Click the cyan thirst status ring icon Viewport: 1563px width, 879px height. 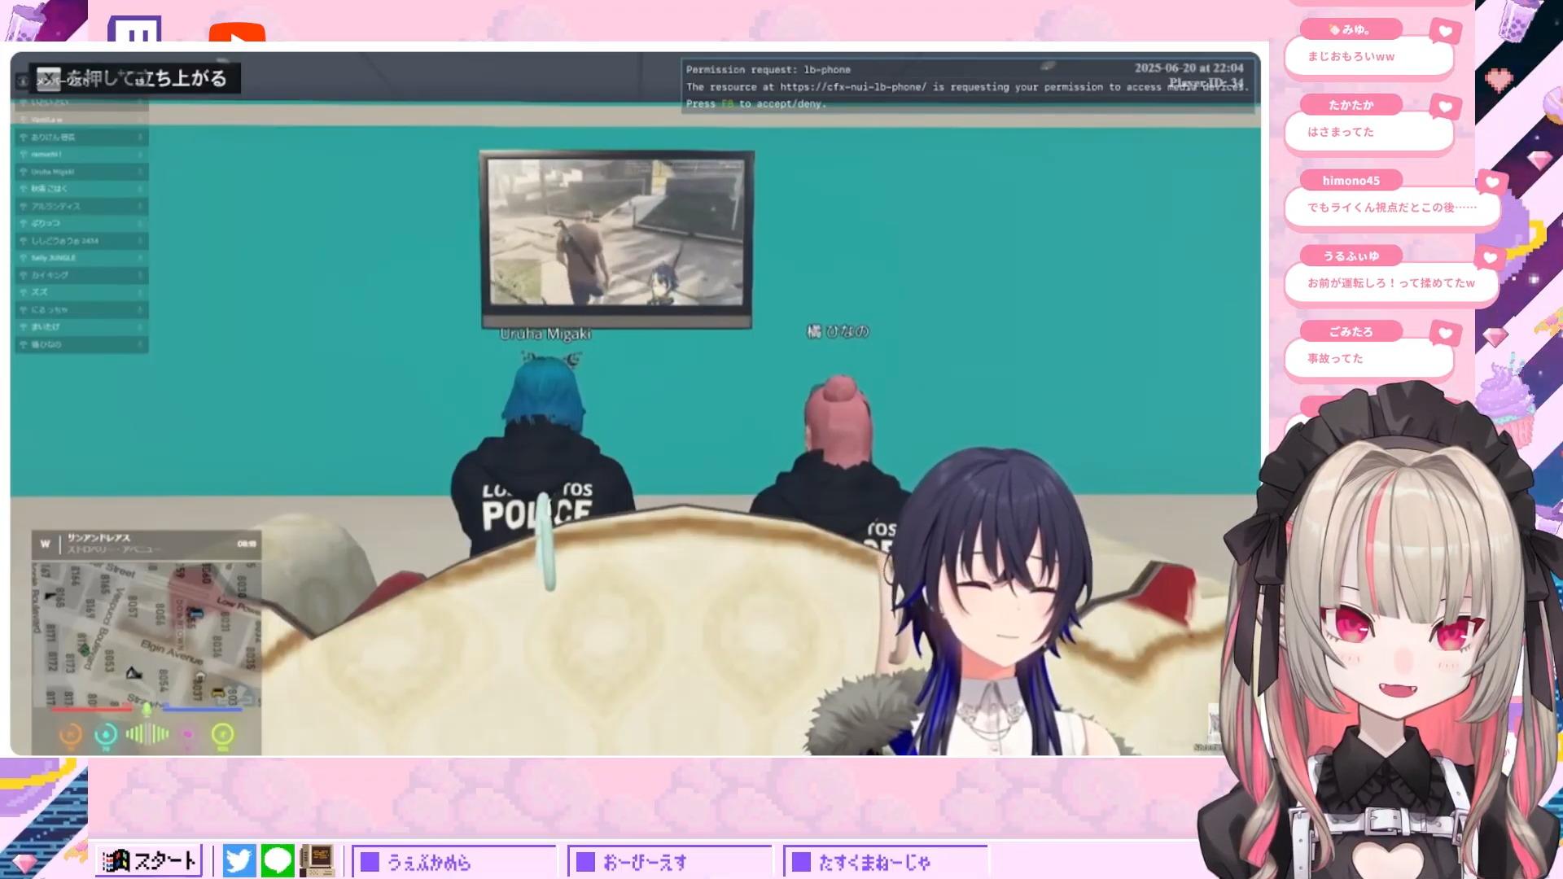tap(106, 735)
